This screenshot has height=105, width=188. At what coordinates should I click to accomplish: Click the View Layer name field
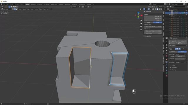[177, 4]
